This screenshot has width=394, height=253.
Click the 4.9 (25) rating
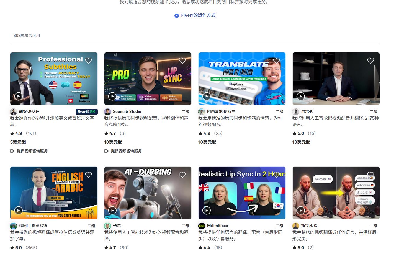pyautogui.click(x=210, y=133)
